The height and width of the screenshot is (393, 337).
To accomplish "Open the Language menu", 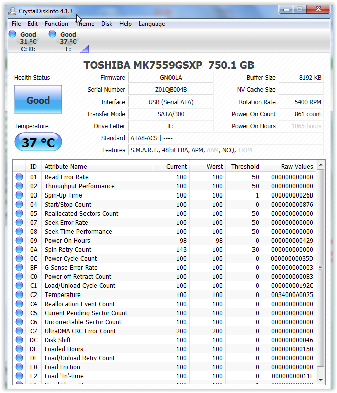I will [x=152, y=24].
